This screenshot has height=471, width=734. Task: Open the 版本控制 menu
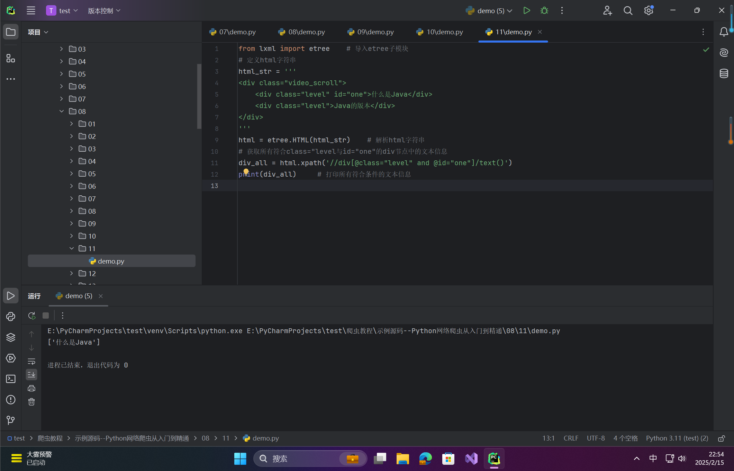tap(104, 11)
